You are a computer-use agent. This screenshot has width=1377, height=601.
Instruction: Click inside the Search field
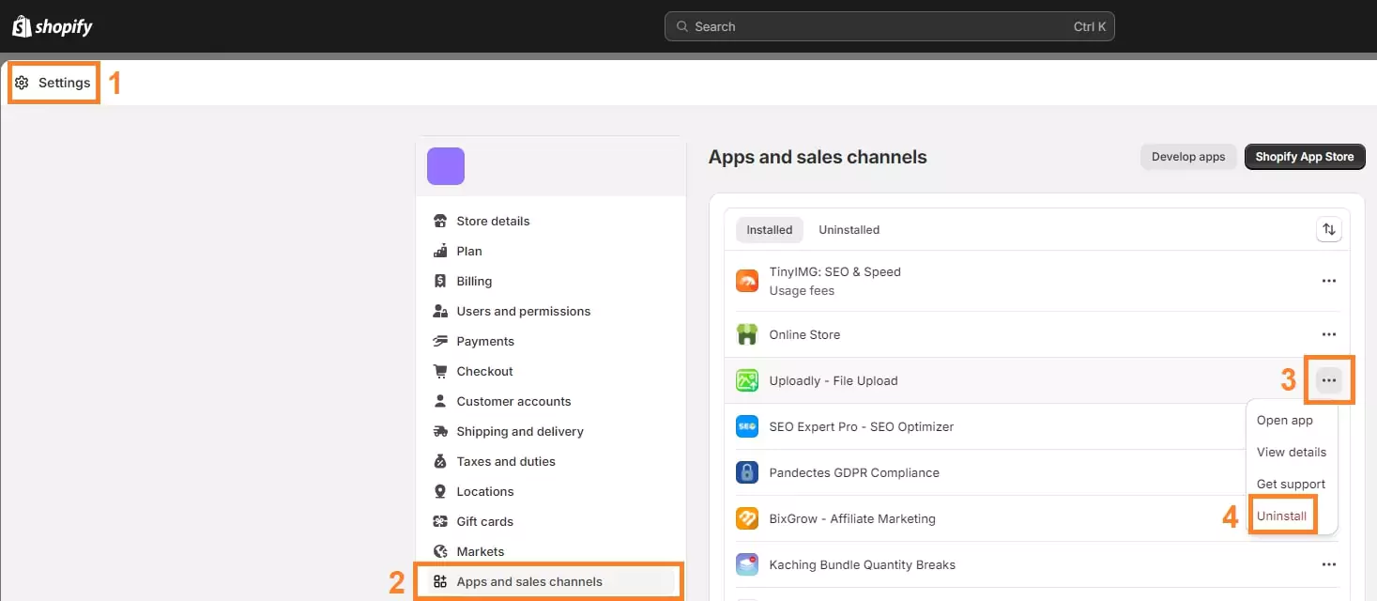point(888,25)
